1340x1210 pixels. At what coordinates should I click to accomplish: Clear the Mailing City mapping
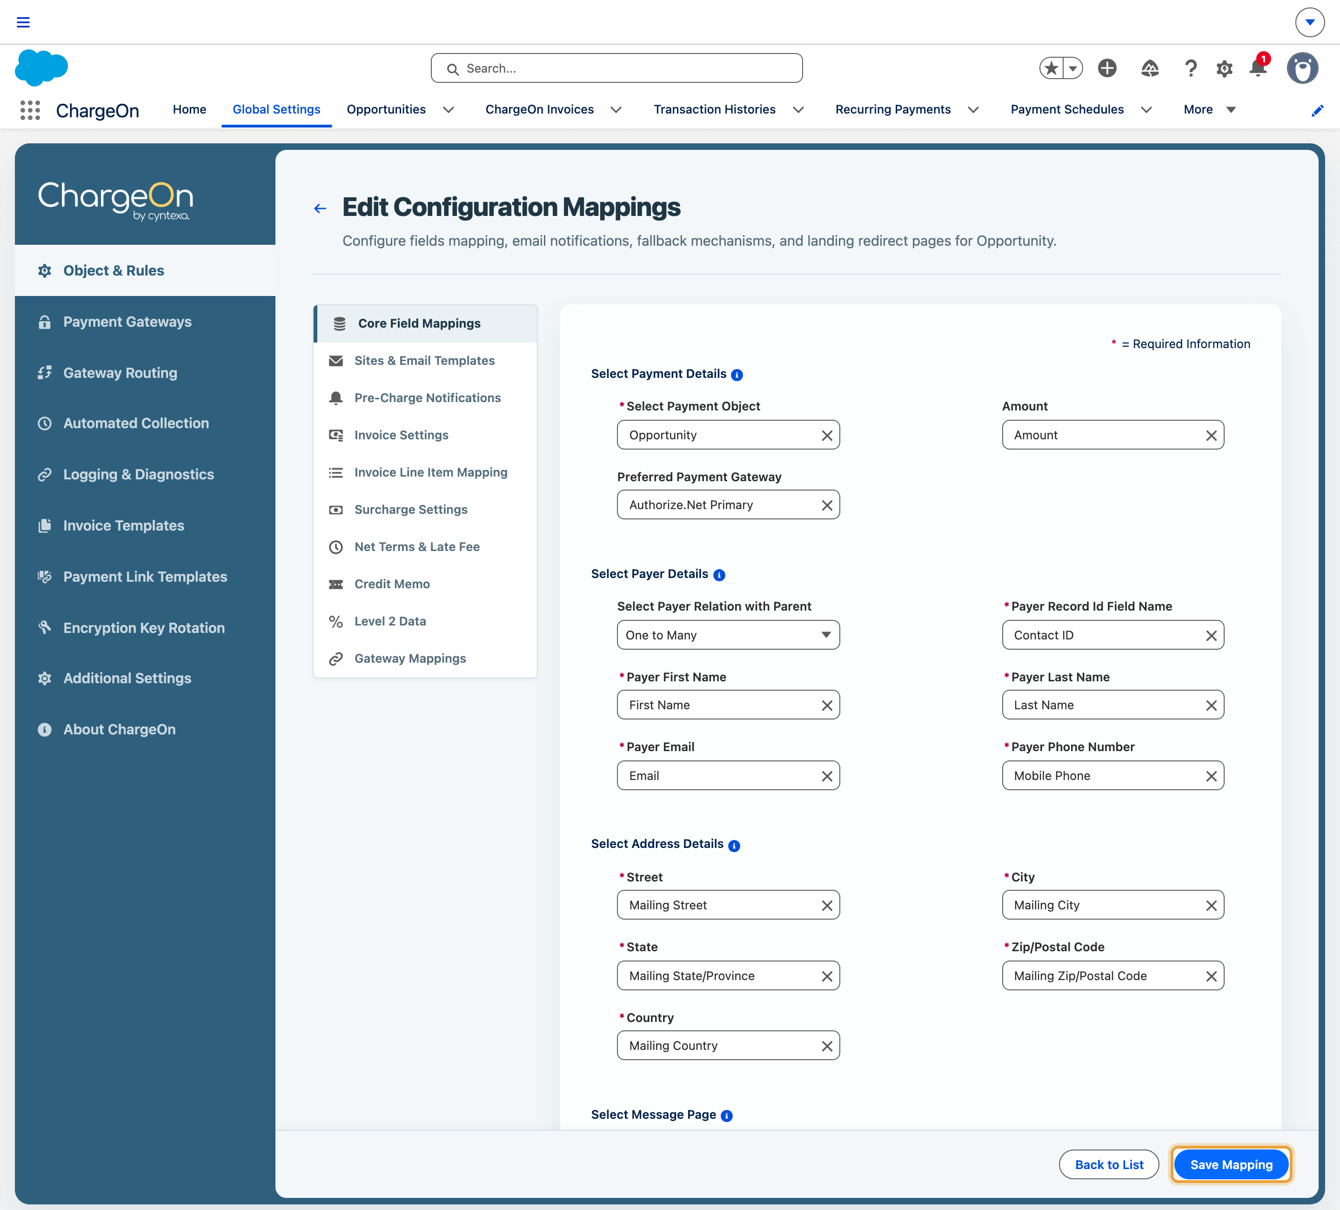1211,906
